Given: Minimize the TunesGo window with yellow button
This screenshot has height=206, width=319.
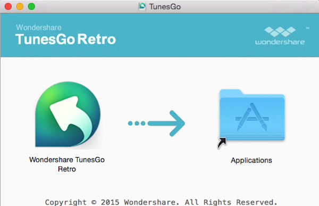Looking at the screenshot, I should (20, 6).
